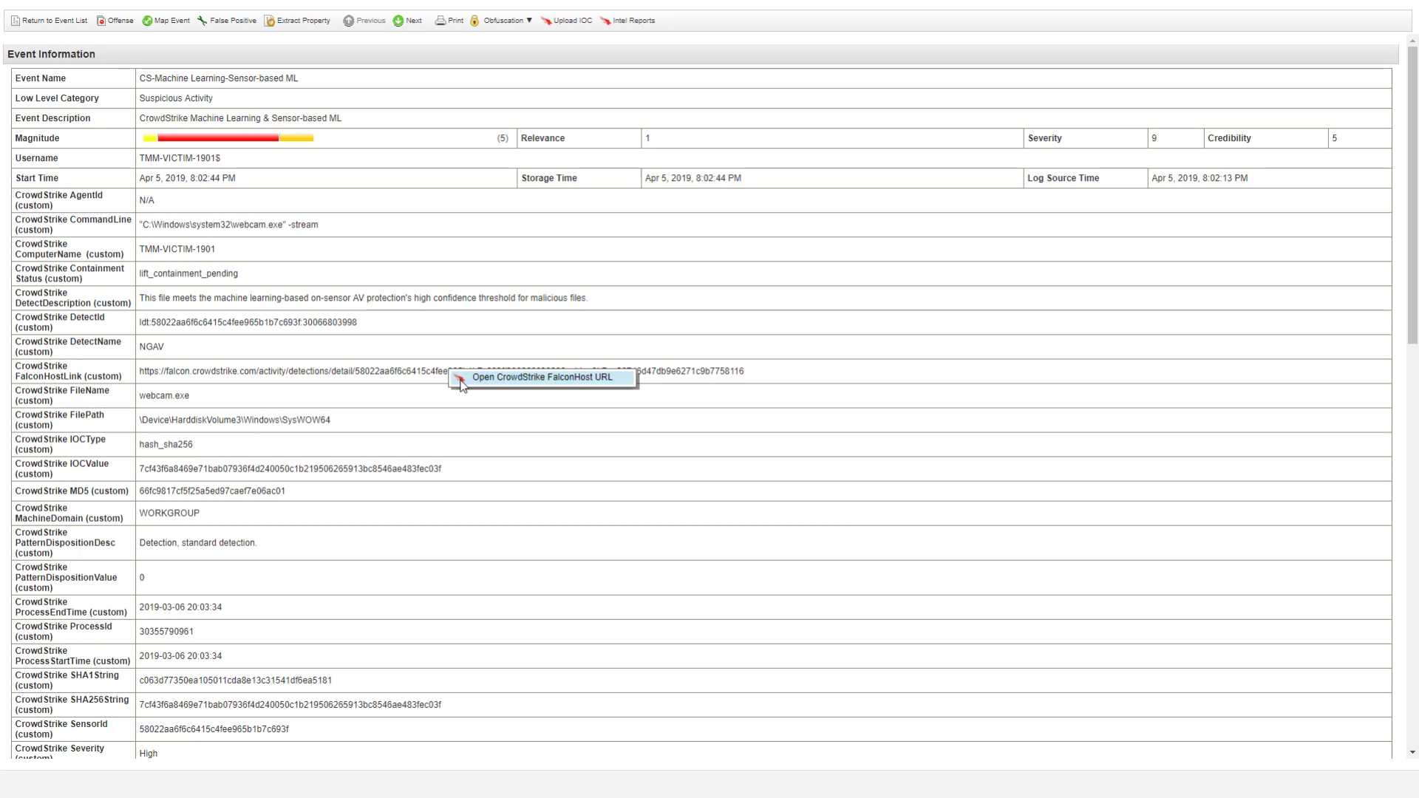1419x798 pixels.
Task: Click the Event Information section header
Action: click(701, 54)
